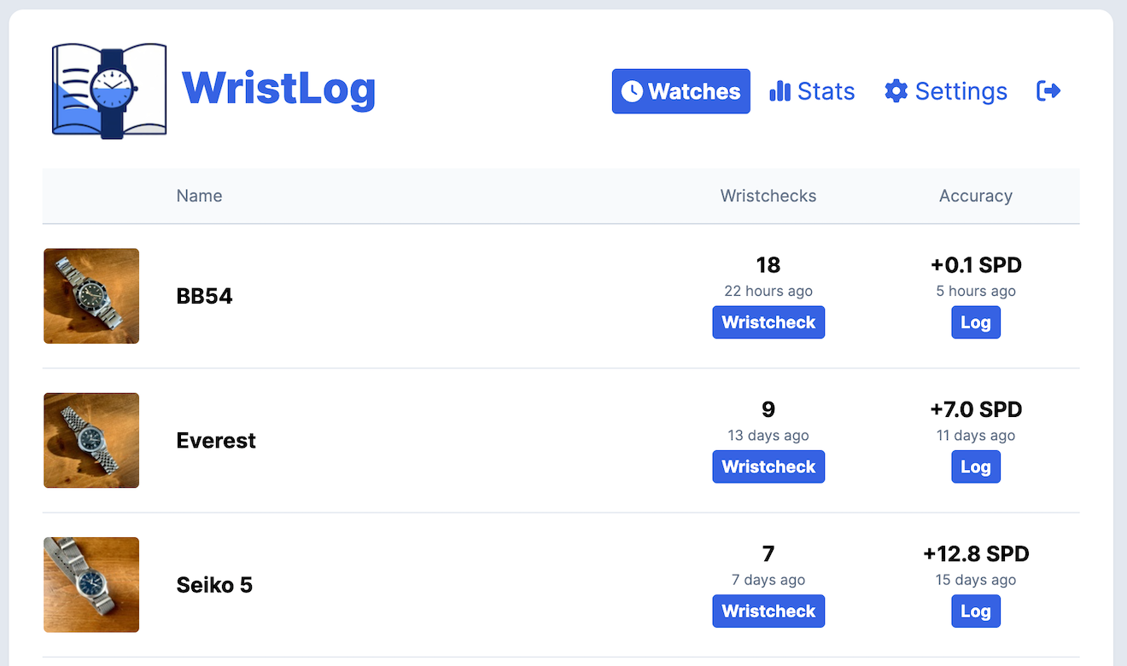Click the gear icon next to Settings
This screenshot has width=1127, height=666.
pos(896,91)
